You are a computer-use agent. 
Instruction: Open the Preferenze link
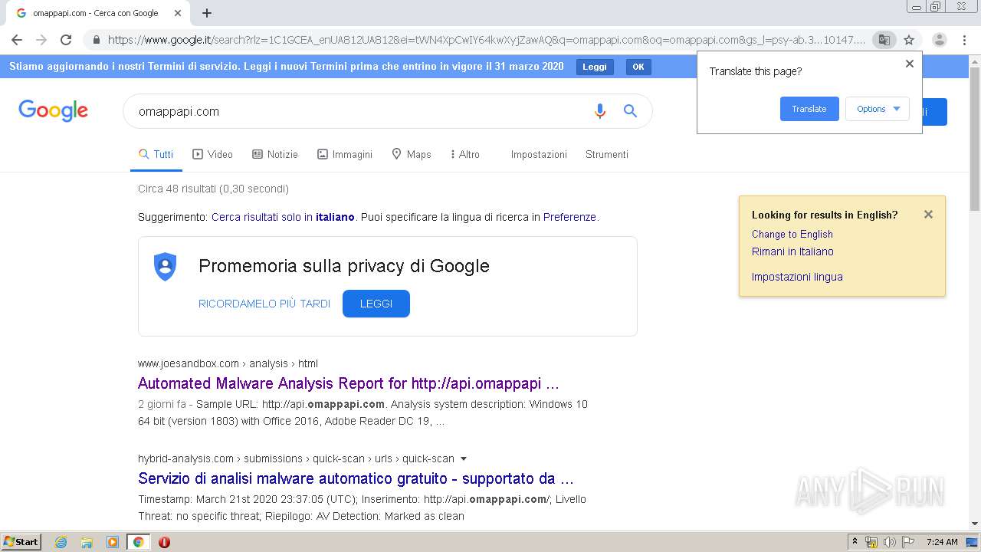pyautogui.click(x=569, y=217)
